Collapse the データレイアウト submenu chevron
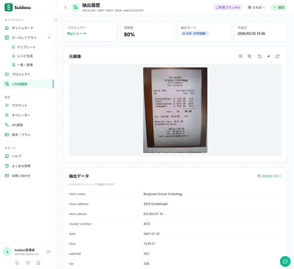Screen dimensions: 294x269 [49, 38]
